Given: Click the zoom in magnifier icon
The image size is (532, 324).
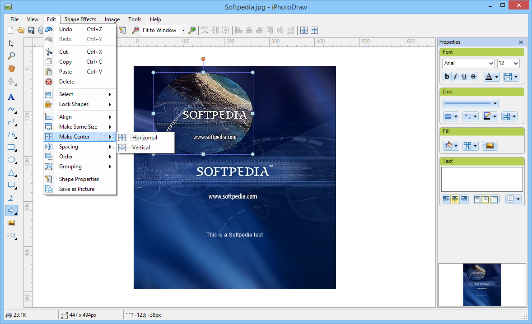Looking at the screenshot, I should click(x=192, y=30).
